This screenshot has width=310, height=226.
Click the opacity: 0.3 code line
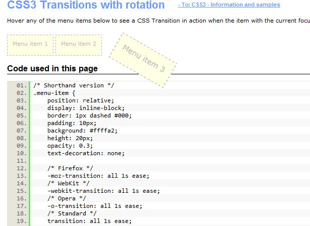[70, 146]
